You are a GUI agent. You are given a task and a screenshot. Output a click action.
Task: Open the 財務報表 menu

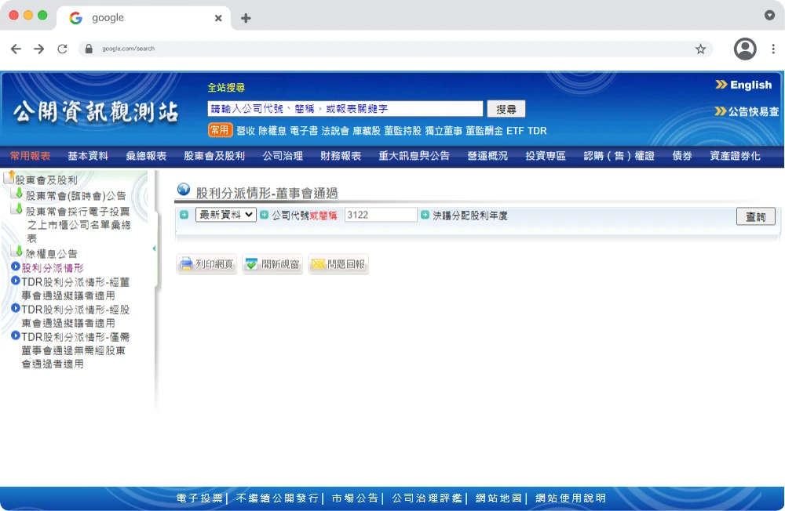click(x=341, y=156)
